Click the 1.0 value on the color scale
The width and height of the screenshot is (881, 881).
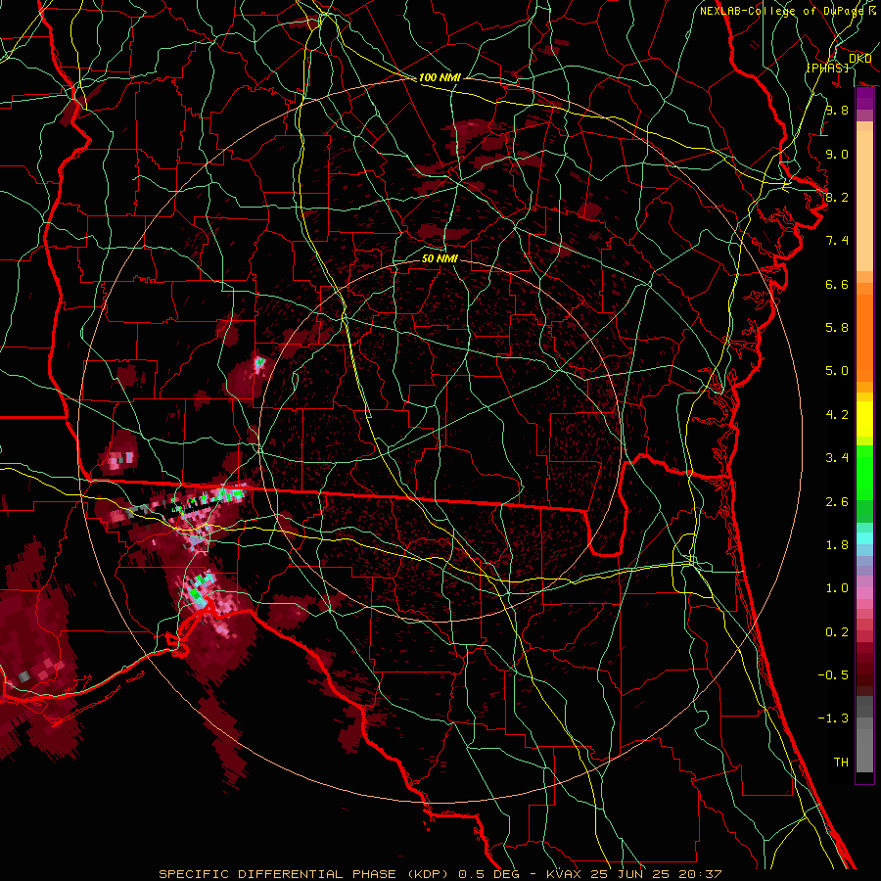pyautogui.click(x=837, y=588)
